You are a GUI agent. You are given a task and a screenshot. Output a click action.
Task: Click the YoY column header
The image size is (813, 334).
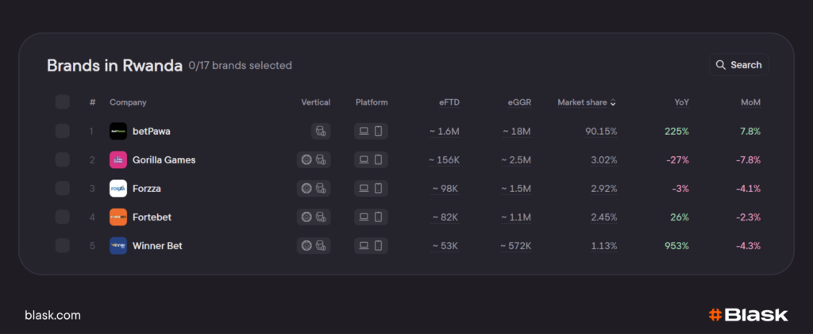click(680, 102)
